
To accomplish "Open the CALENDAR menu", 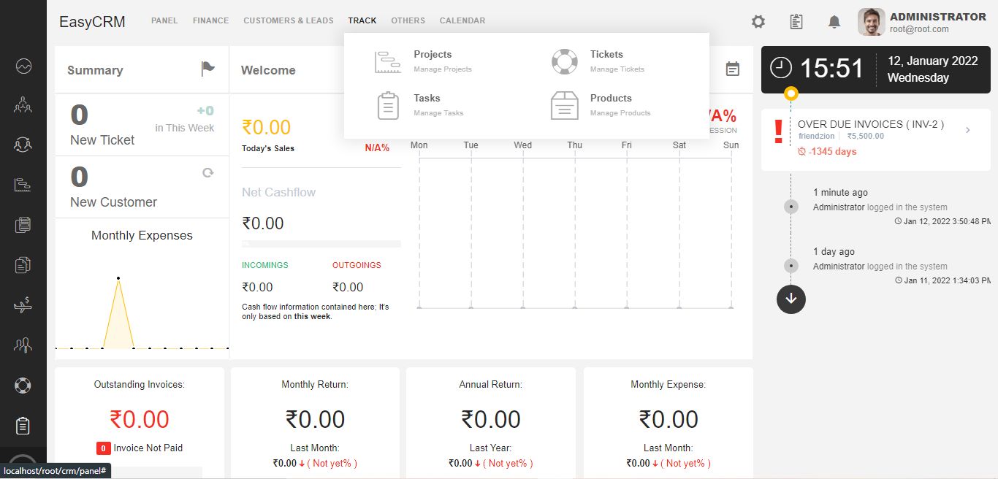I will (462, 20).
